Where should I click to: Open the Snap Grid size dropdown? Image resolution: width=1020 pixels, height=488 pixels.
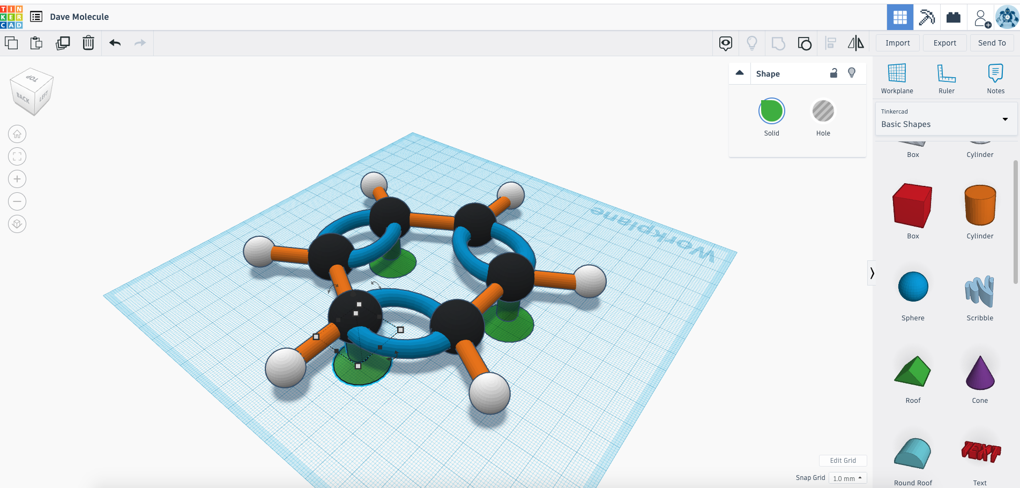(847, 478)
